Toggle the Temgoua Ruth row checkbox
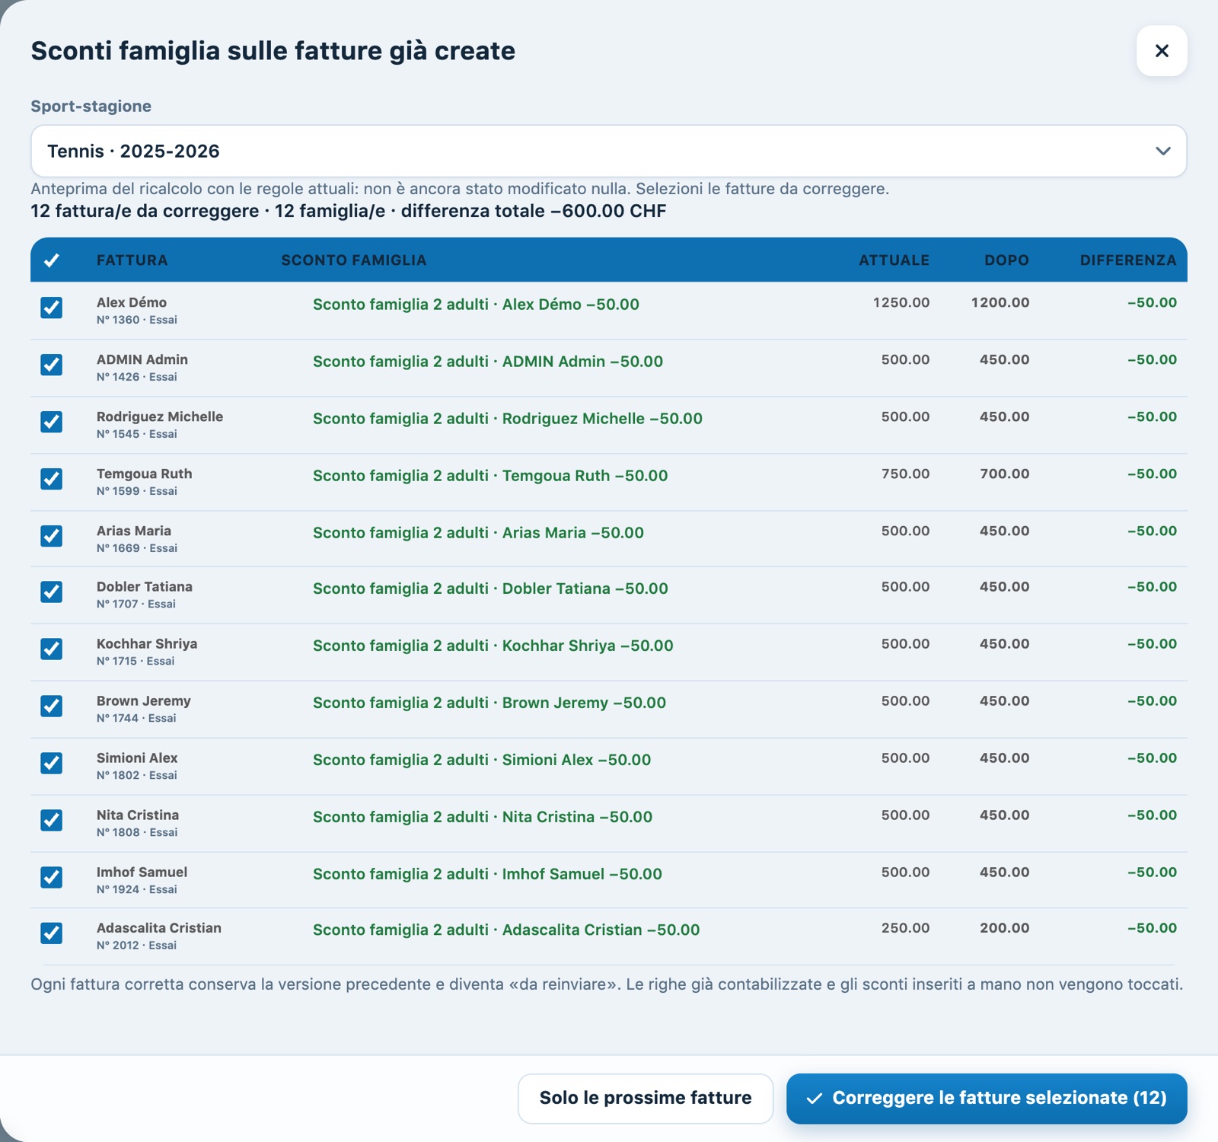 [x=52, y=479]
